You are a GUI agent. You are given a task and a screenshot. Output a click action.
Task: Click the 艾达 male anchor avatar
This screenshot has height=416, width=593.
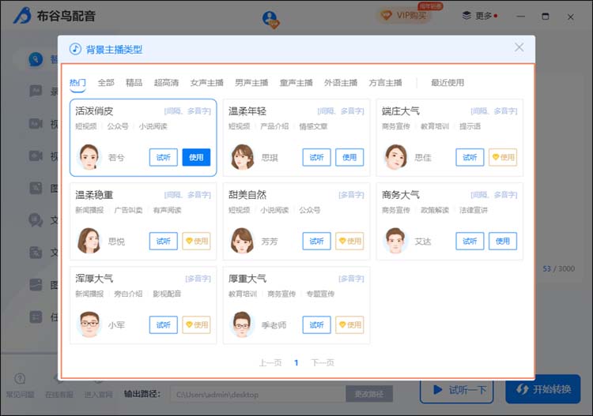point(396,241)
